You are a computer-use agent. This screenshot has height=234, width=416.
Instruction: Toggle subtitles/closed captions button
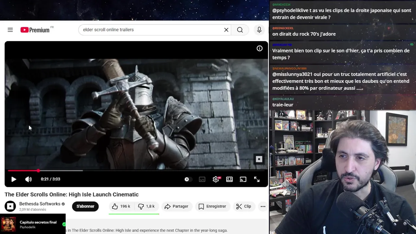pyautogui.click(x=202, y=179)
